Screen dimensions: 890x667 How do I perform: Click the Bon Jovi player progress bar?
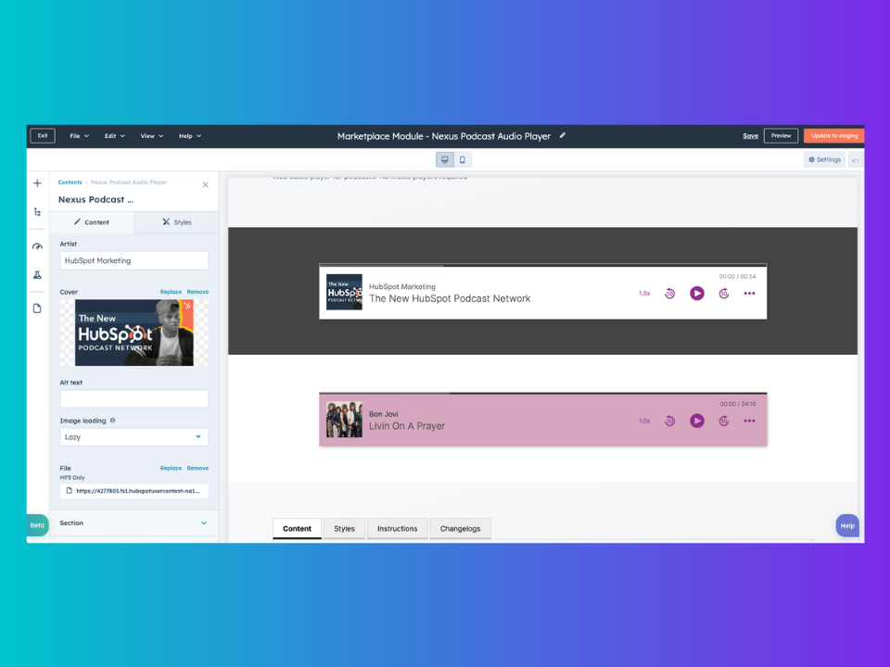(542, 394)
